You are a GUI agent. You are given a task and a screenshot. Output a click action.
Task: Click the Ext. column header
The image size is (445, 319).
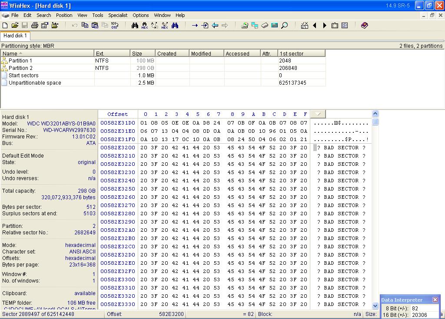[x=112, y=53]
